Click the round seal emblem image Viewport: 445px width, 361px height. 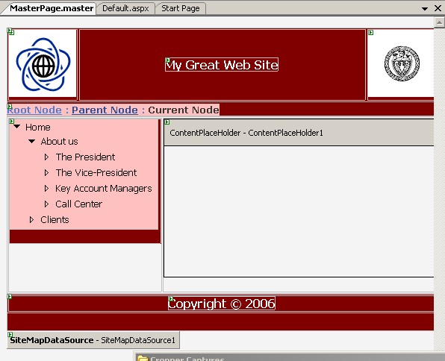(402, 63)
